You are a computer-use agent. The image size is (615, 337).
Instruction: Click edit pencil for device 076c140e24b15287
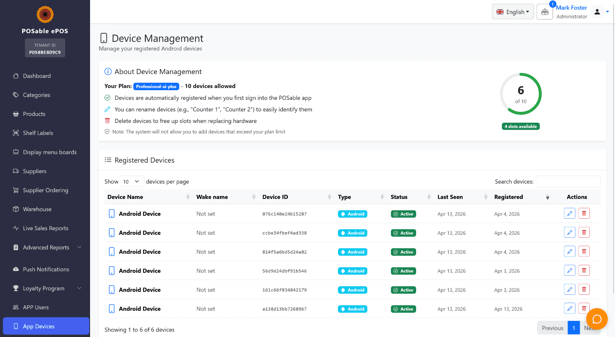569,214
